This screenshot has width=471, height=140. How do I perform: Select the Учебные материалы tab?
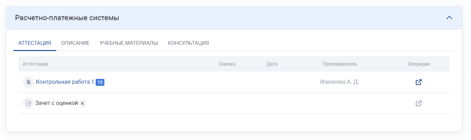pyautogui.click(x=129, y=43)
